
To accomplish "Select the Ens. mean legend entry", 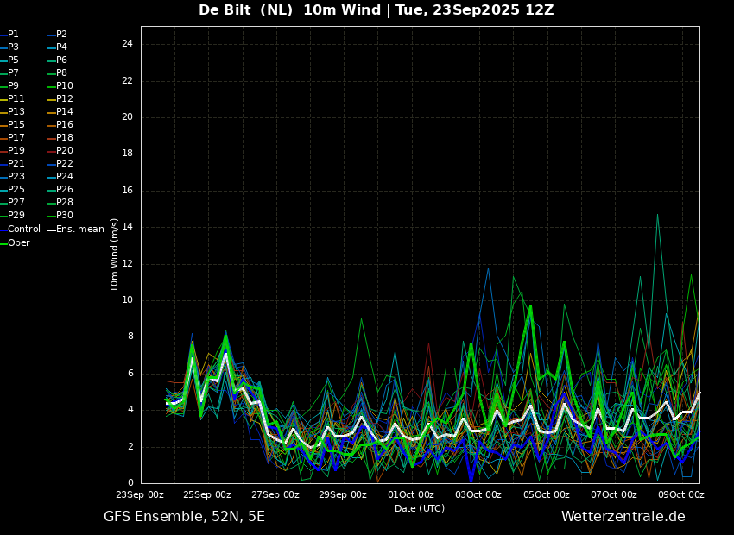I will 79,230.
